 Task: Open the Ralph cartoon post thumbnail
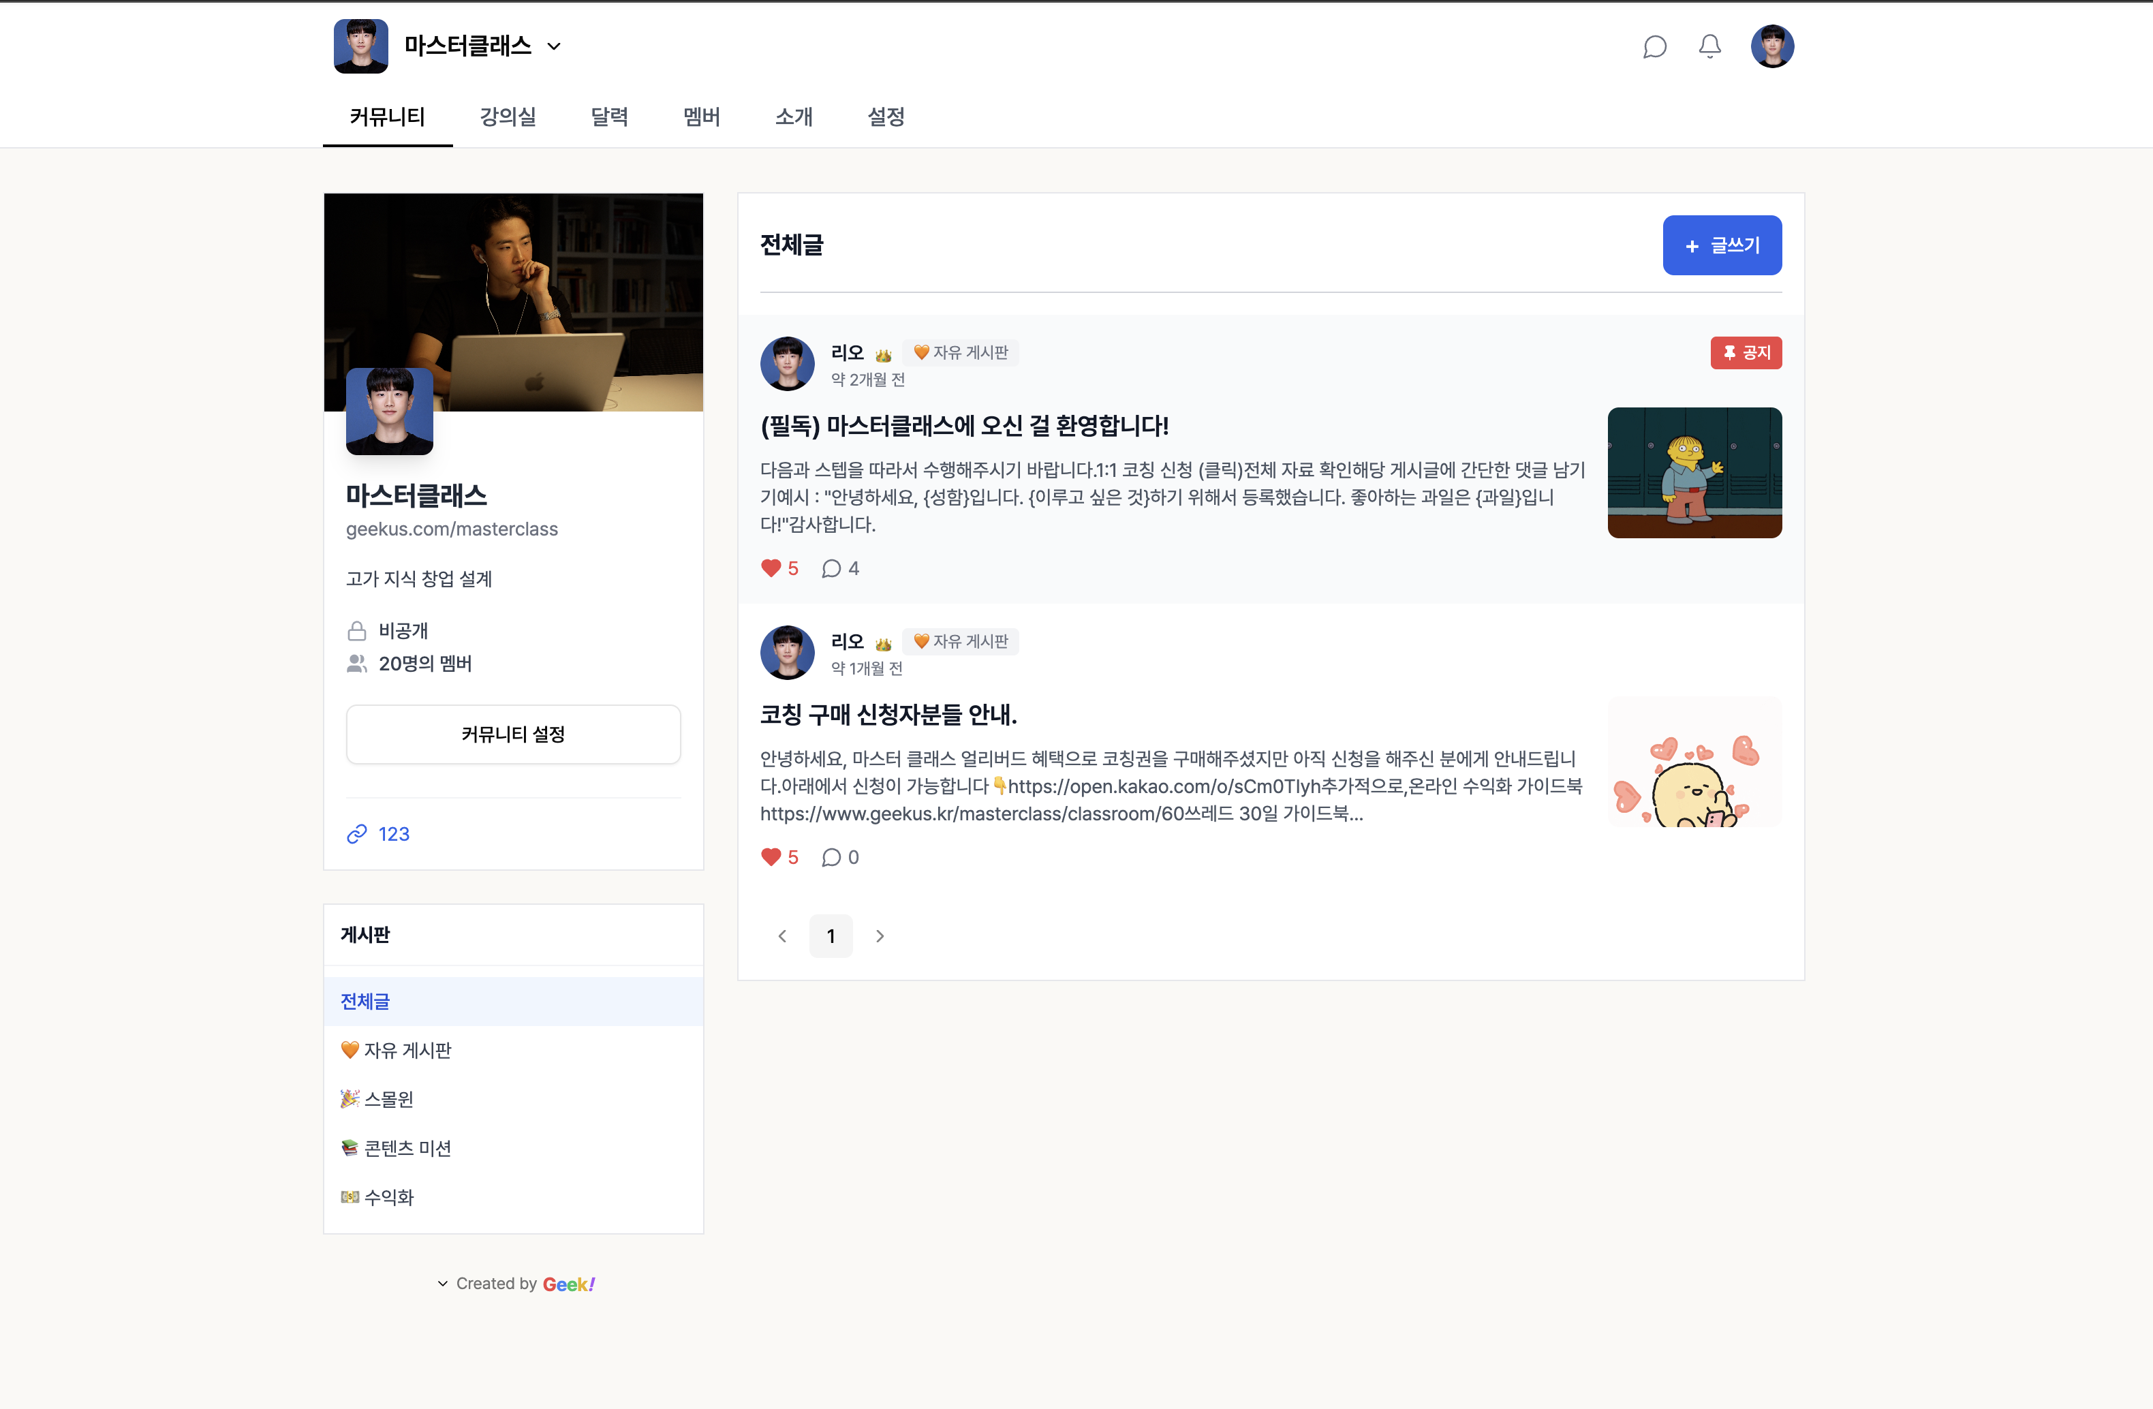(x=1694, y=472)
